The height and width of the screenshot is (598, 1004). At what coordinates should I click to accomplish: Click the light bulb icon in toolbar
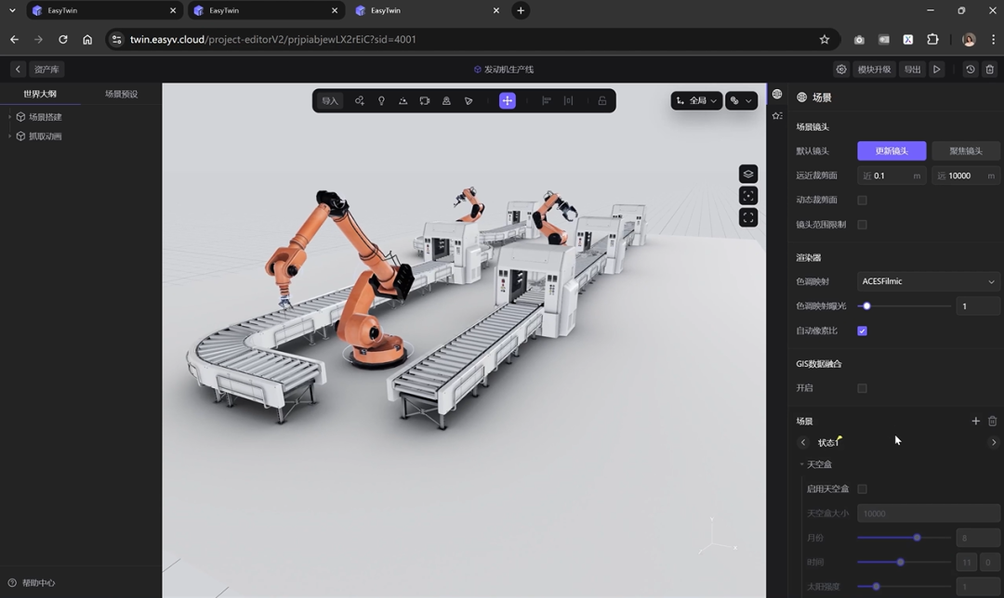coord(381,100)
